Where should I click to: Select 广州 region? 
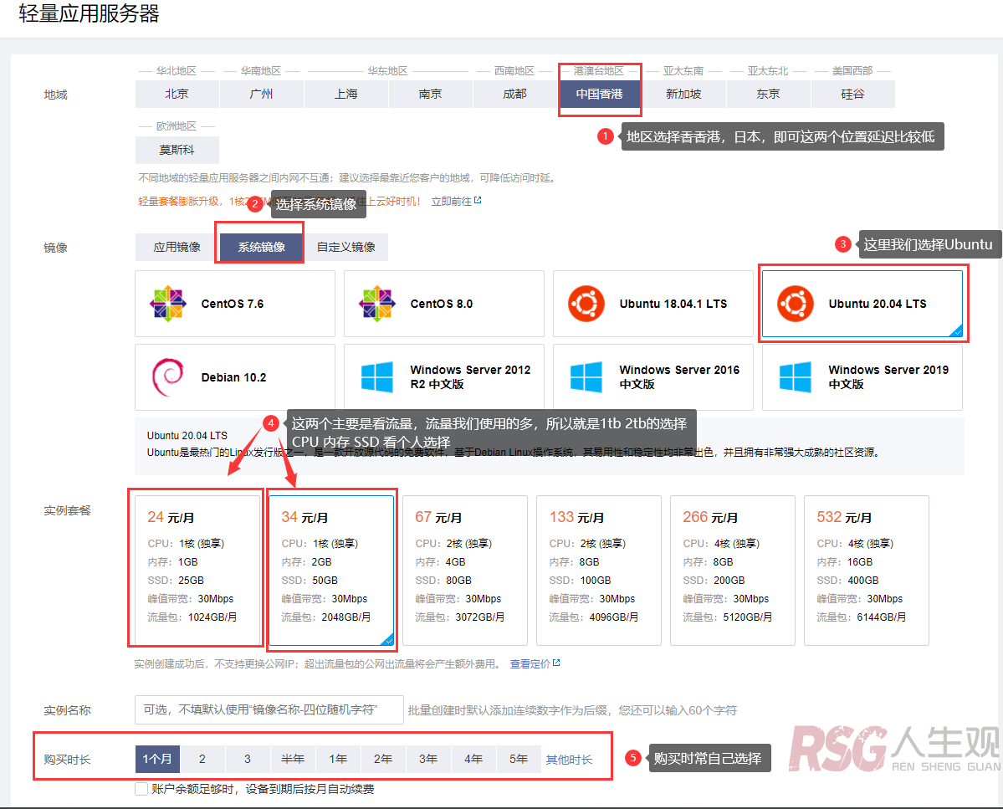[x=262, y=94]
